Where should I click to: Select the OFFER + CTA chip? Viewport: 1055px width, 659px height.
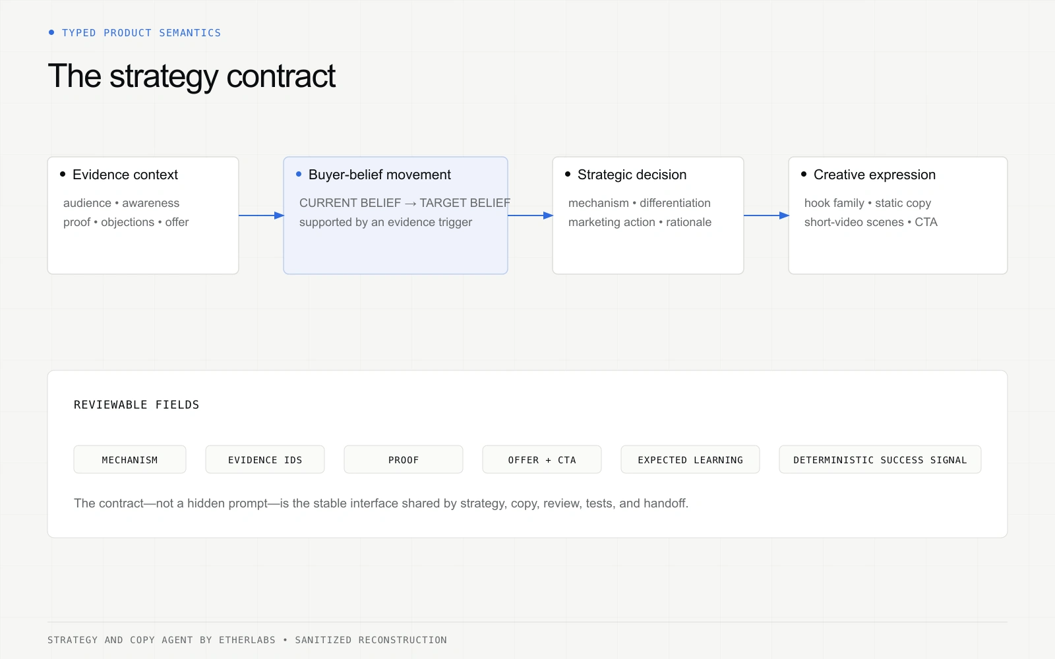(x=542, y=459)
